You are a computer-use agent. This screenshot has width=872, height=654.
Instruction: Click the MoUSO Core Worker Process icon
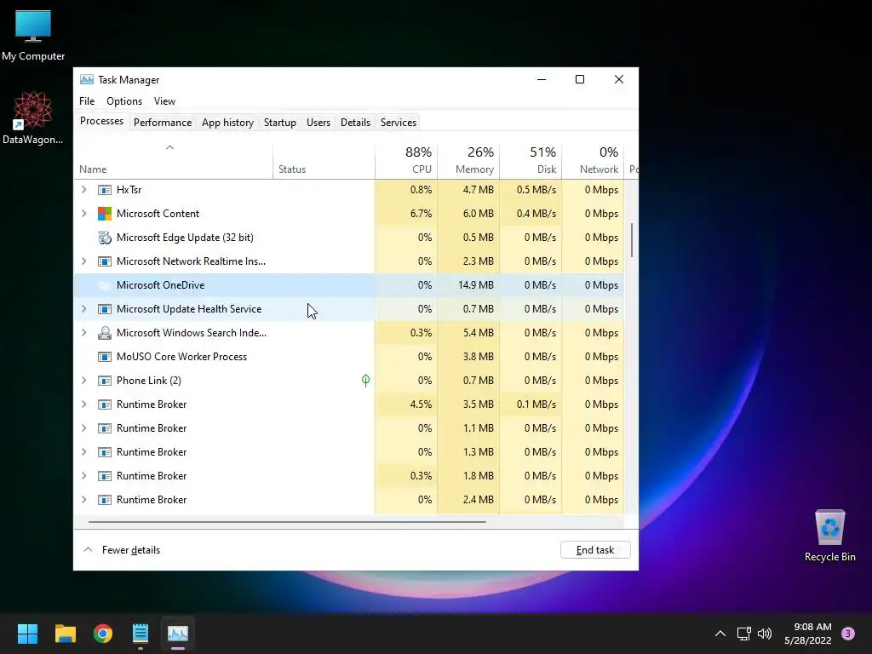(105, 357)
